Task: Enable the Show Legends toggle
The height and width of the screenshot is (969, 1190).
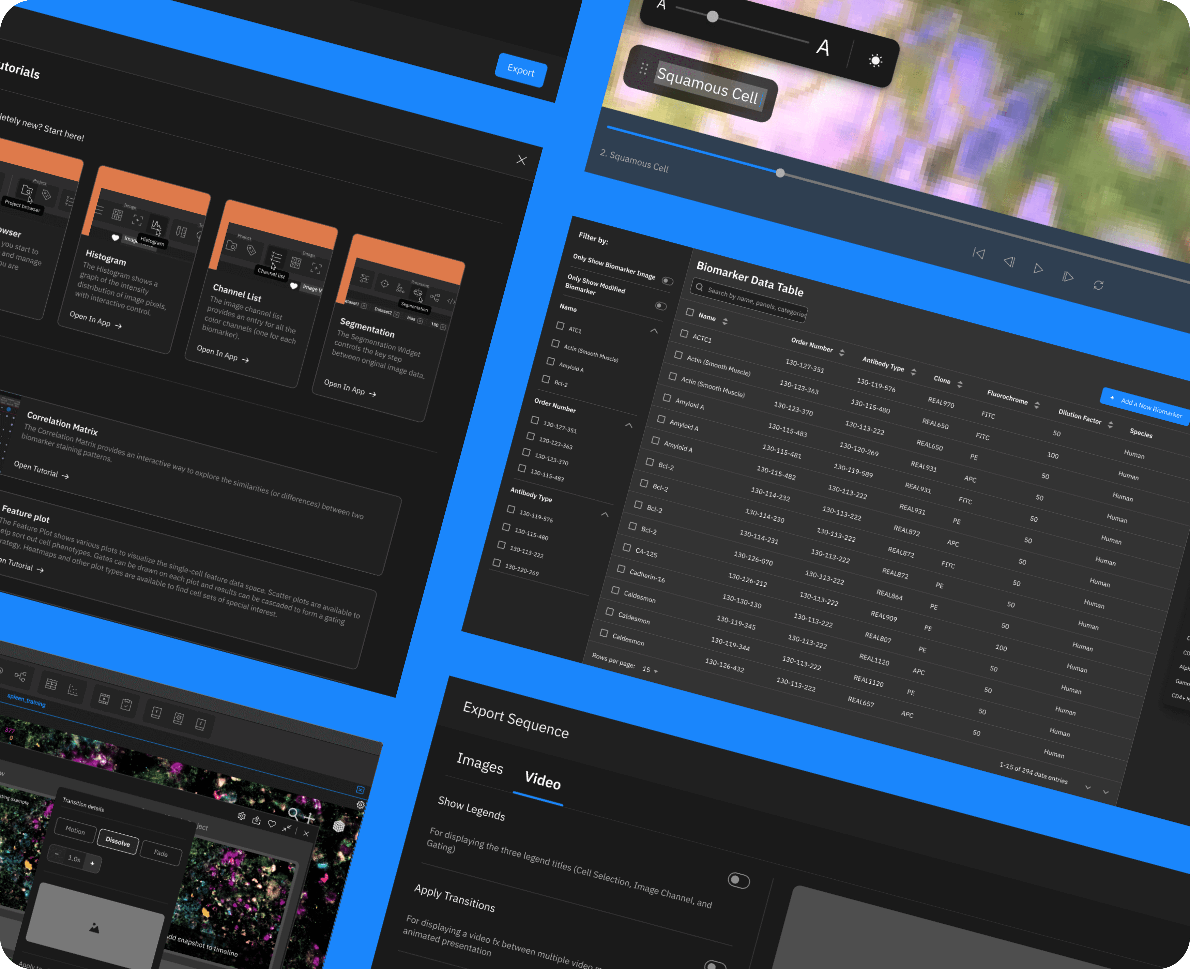Action: pos(738,880)
